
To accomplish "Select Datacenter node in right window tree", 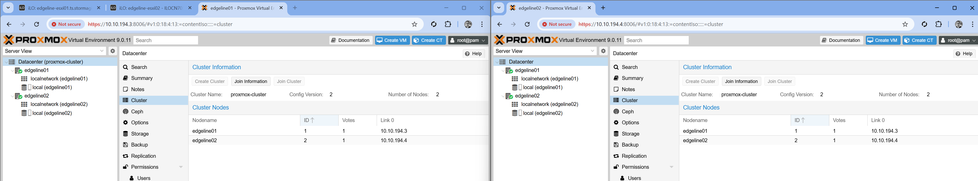I will coord(521,62).
